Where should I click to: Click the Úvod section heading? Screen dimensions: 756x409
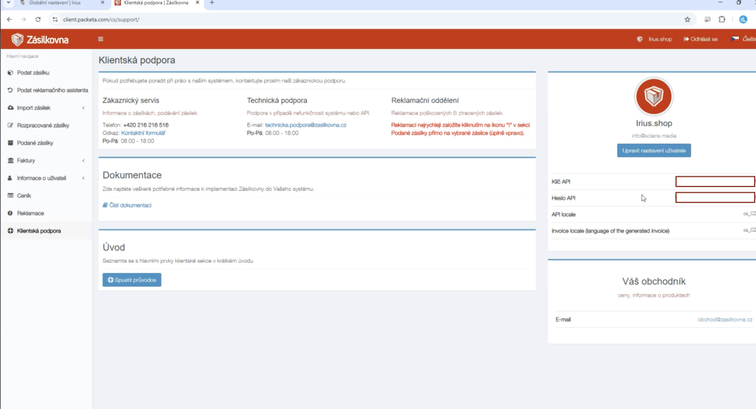pyautogui.click(x=113, y=248)
